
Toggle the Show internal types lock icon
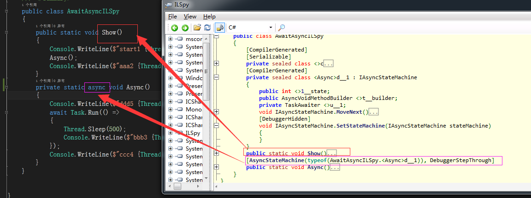coord(220,28)
